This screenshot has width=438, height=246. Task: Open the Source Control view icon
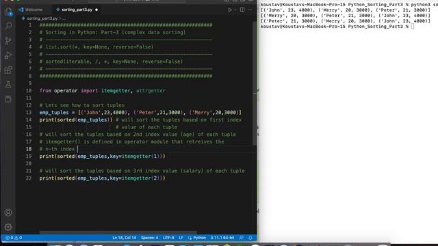point(8,41)
